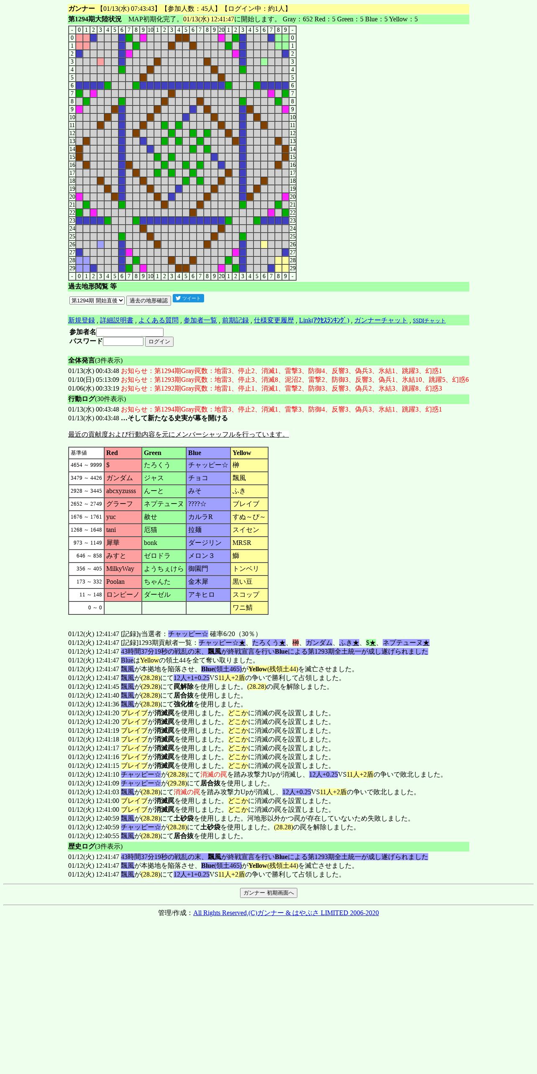Open the よくある質問 link
This screenshot has width=537, height=1074.
(159, 320)
